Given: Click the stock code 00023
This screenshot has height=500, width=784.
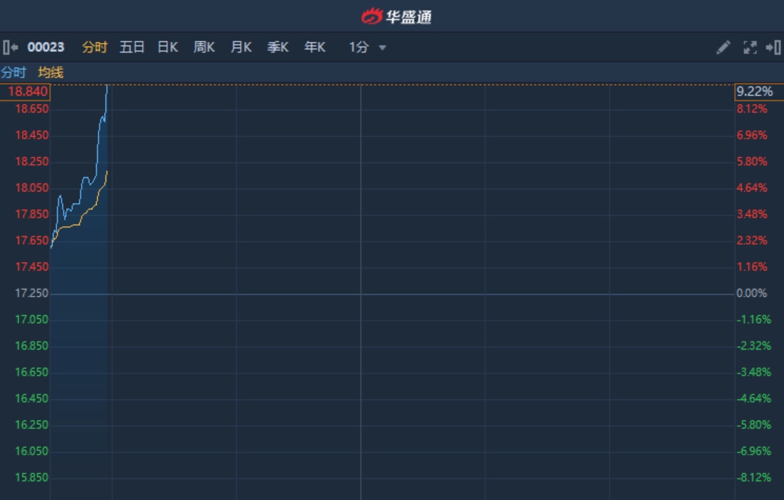Looking at the screenshot, I should coord(46,48).
